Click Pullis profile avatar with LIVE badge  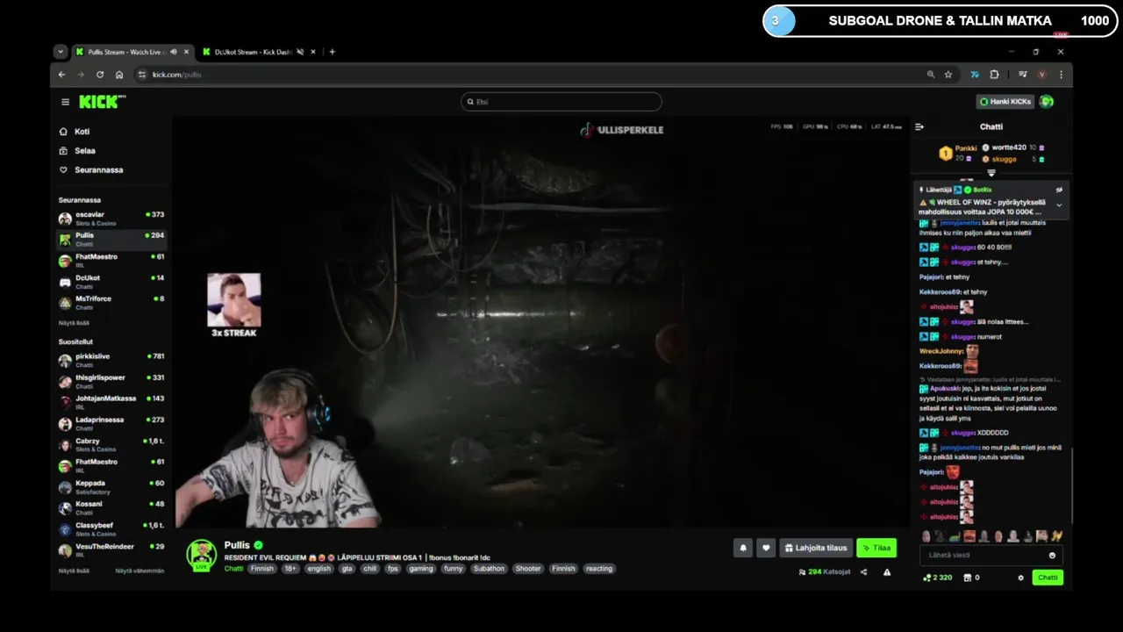pyautogui.click(x=201, y=556)
